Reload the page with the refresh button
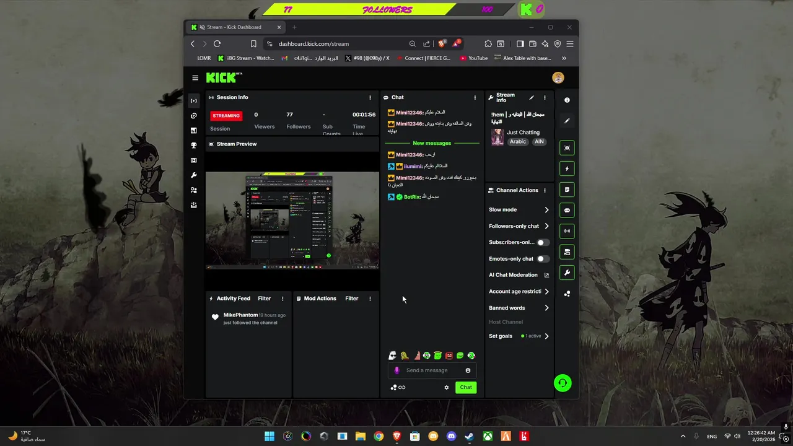The image size is (793, 446). (x=217, y=43)
